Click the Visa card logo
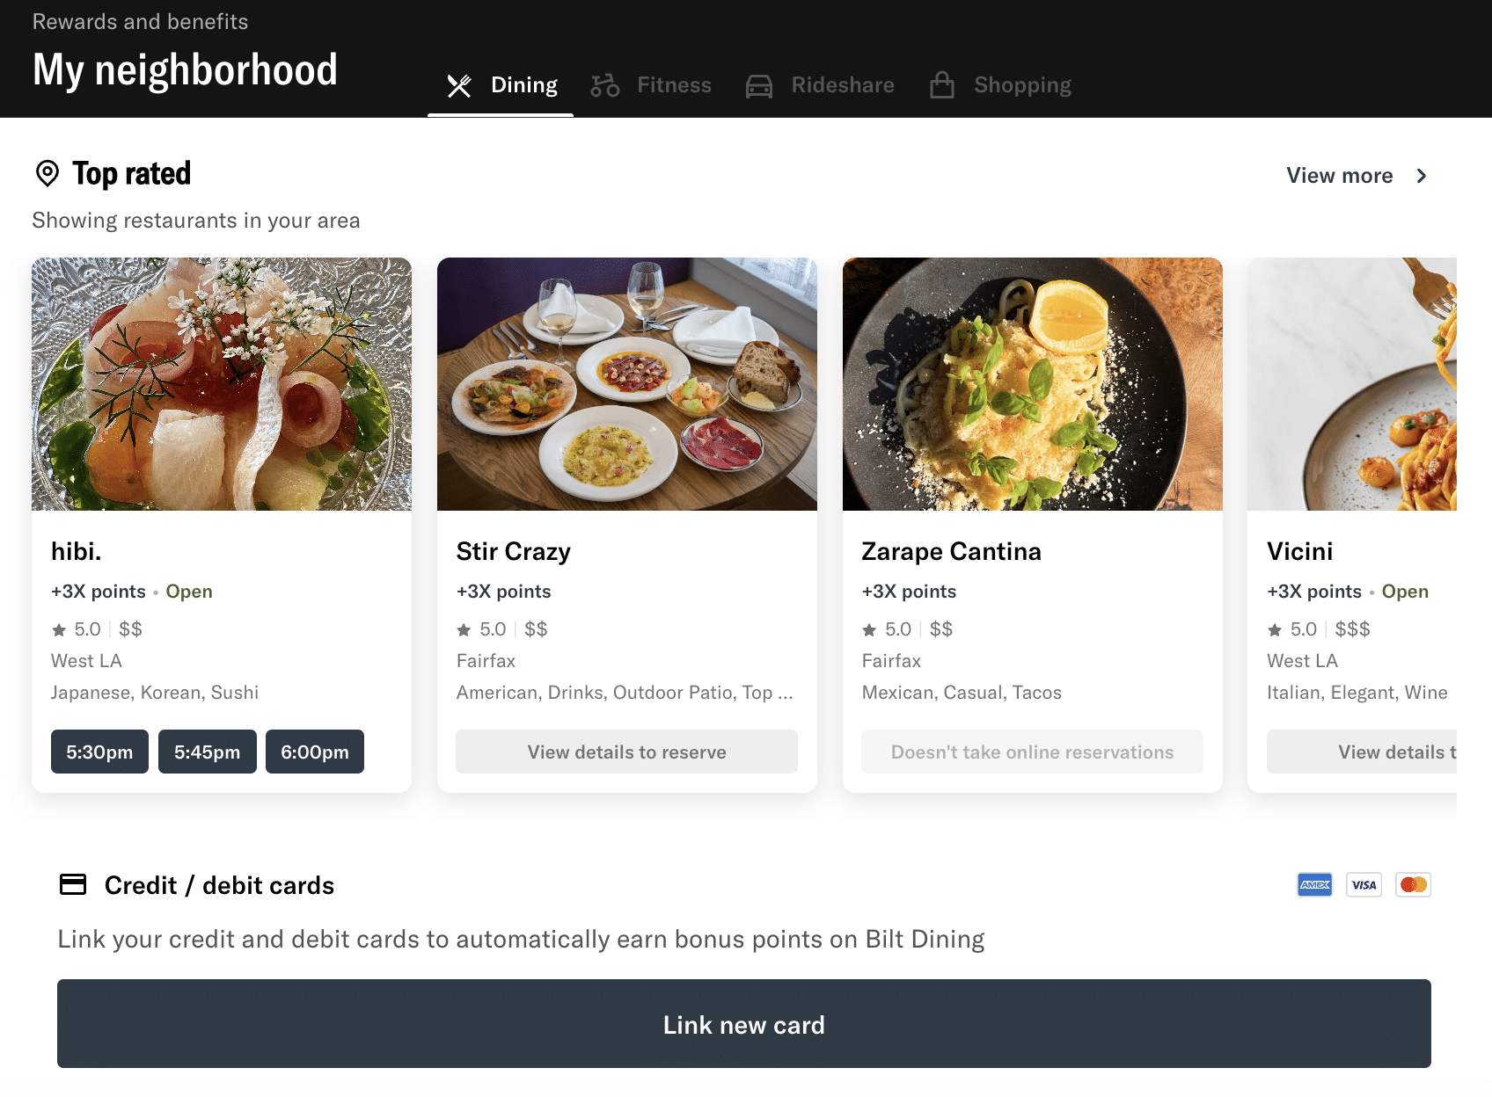 pos(1364,884)
